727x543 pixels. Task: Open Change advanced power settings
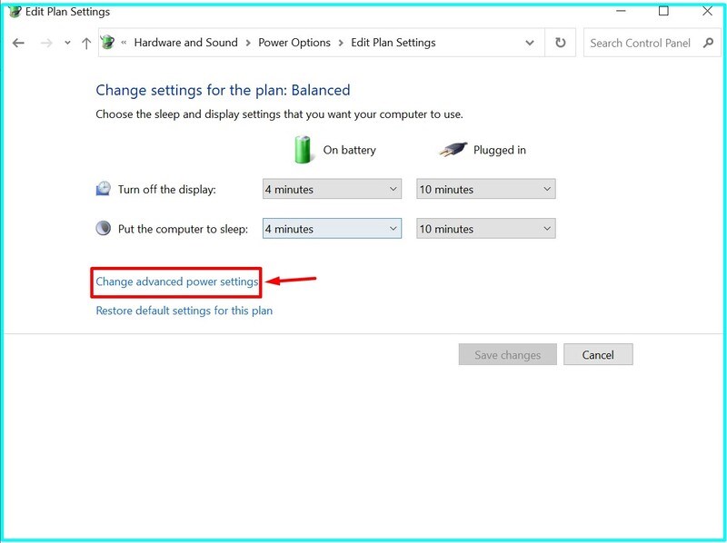pyautogui.click(x=175, y=282)
